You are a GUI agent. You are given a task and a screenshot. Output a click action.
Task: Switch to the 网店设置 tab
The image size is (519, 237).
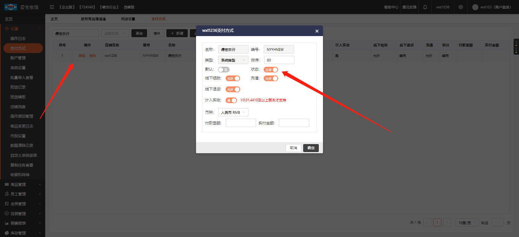(128, 19)
